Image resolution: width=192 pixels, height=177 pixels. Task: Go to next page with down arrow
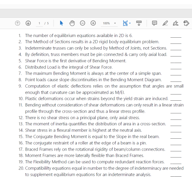(x=28, y=23)
